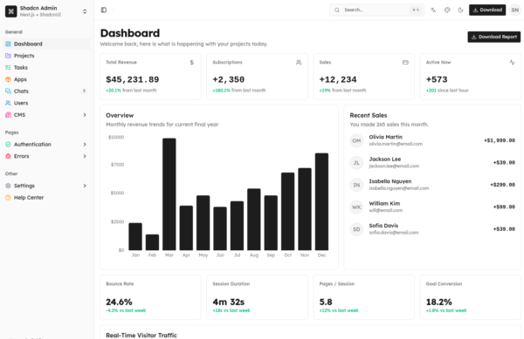This screenshot has height=339, width=524.
Task: Click the Shadcn Admin logo icon
Action: (11, 11)
